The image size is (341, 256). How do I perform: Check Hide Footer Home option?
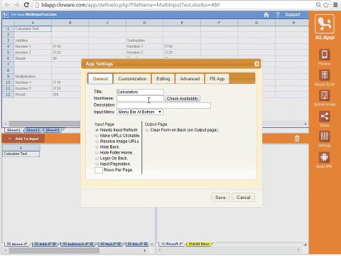(x=97, y=153)
